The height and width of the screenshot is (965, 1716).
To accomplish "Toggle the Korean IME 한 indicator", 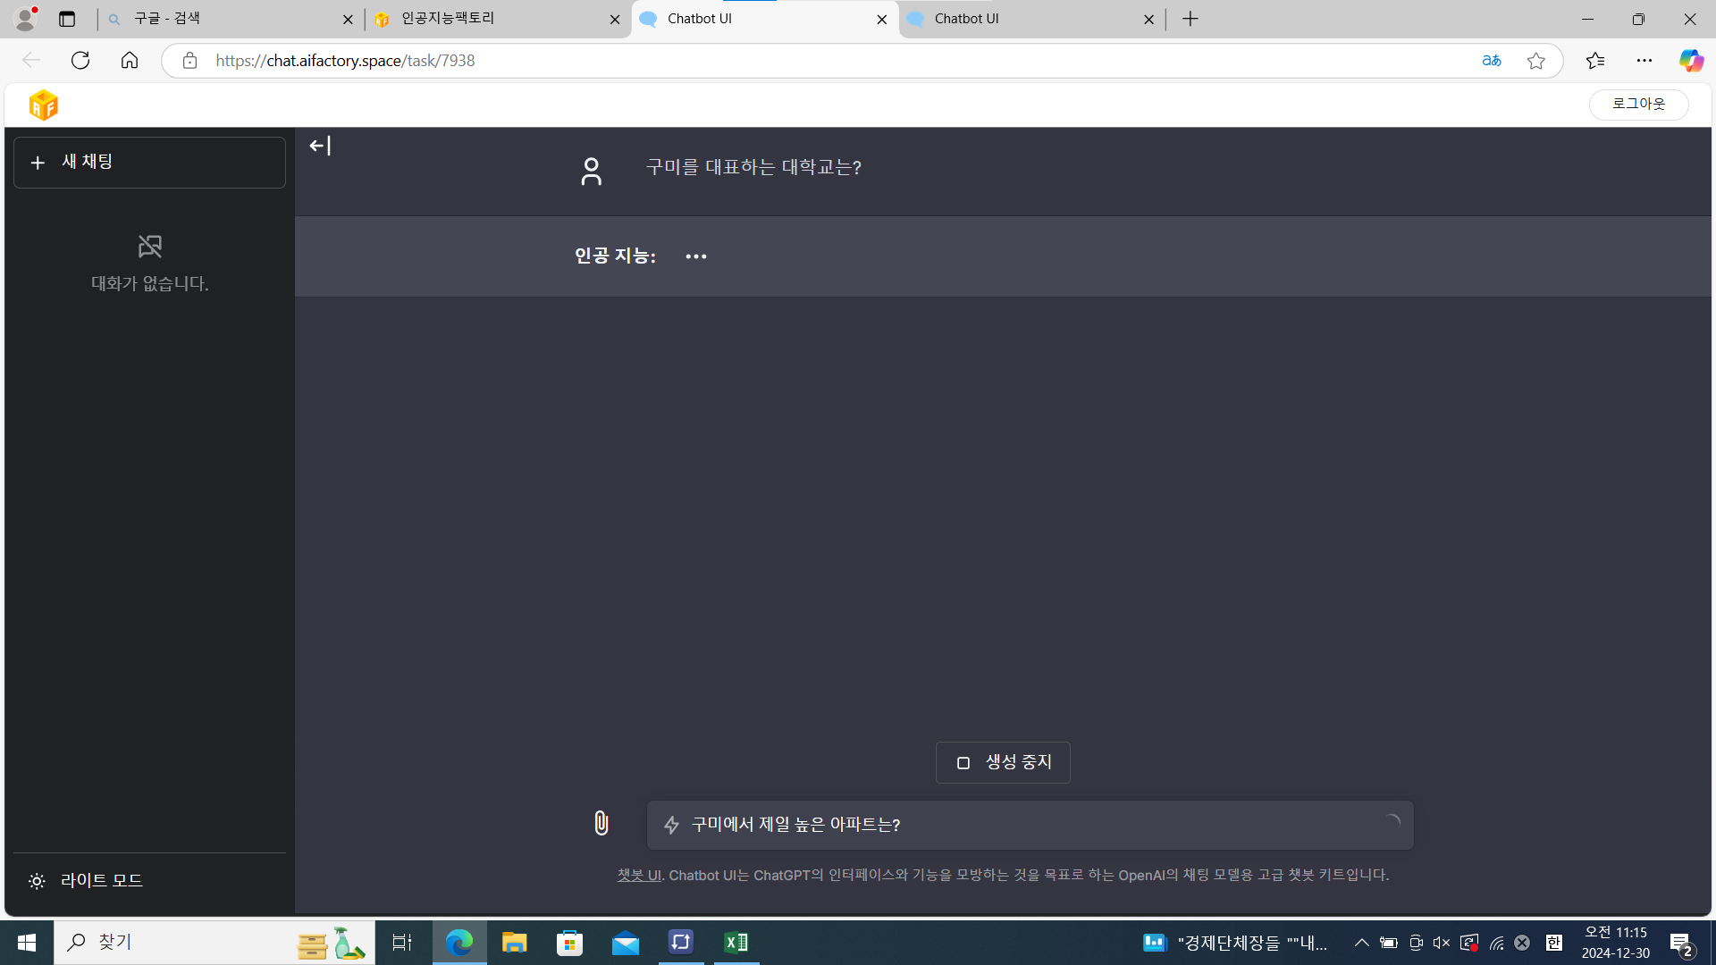I will [1554, 943].
